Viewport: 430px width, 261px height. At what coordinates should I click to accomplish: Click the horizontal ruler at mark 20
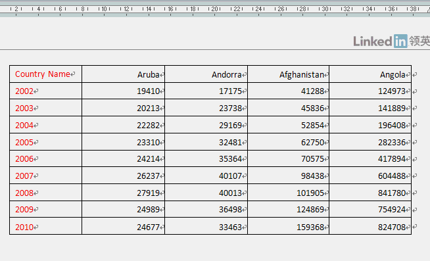coord(215,9)
